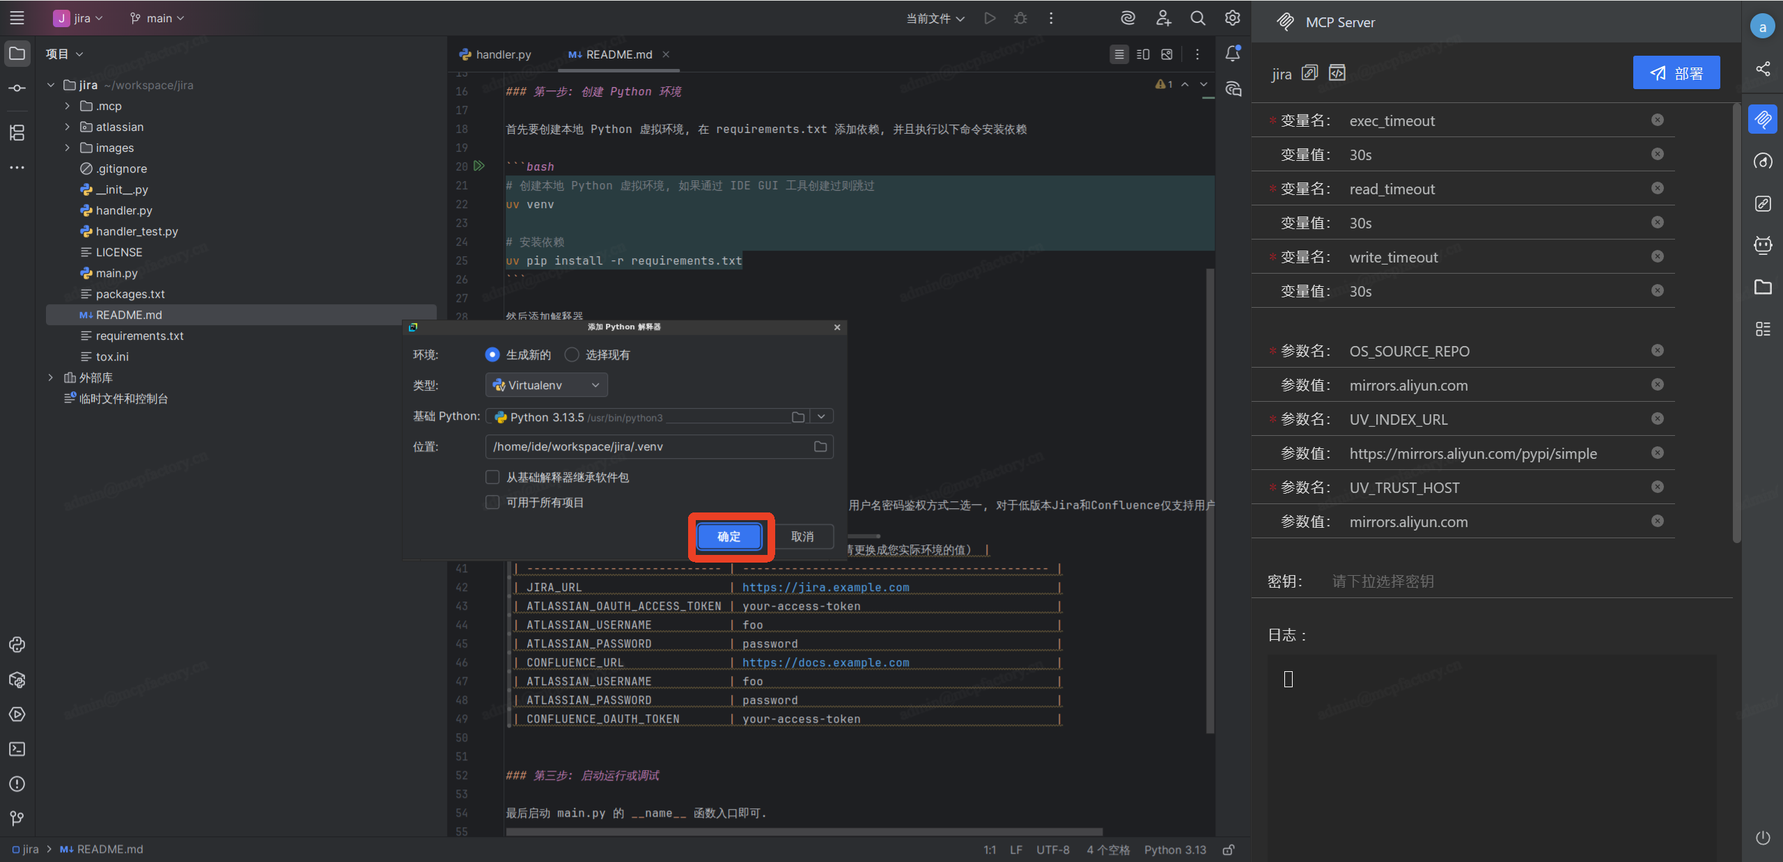Open Python Packages tool window icon
Viewport: 1783px width, 862px height.
(17, 680)
